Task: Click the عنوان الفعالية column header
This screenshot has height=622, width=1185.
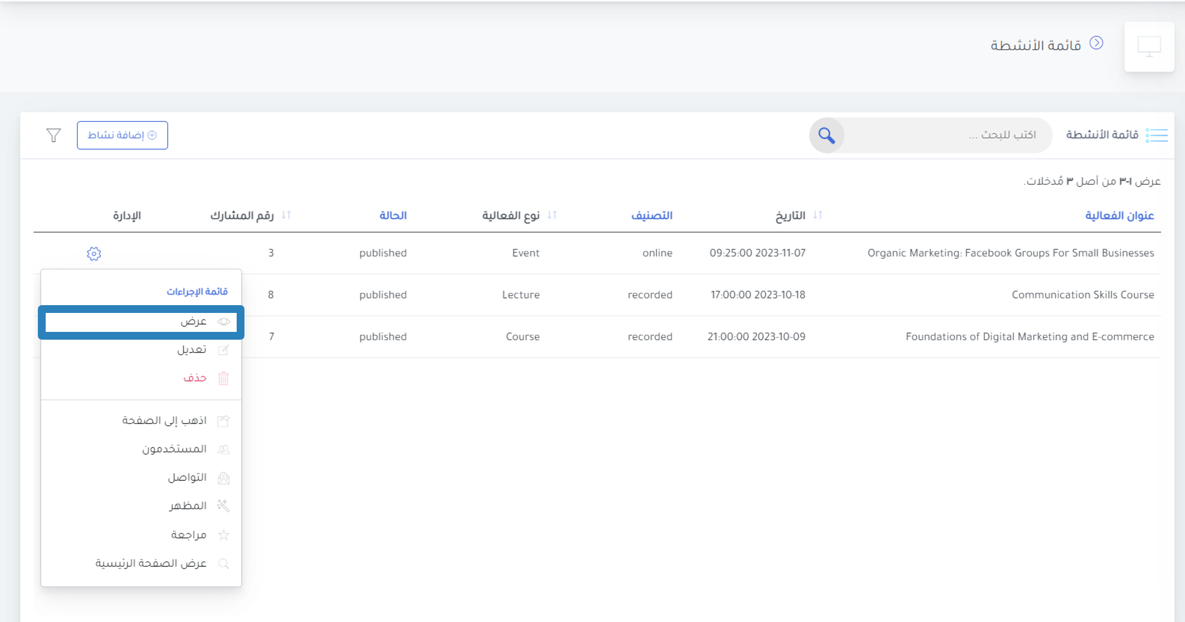Action: (x=1119, y=216)
